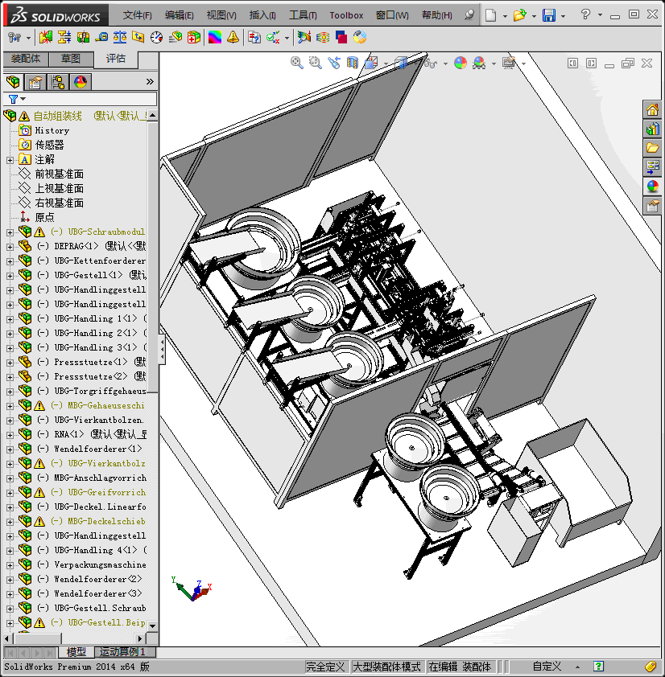
Task: Switch to the 草图 ribbon tab
Action: coord(71,59)
